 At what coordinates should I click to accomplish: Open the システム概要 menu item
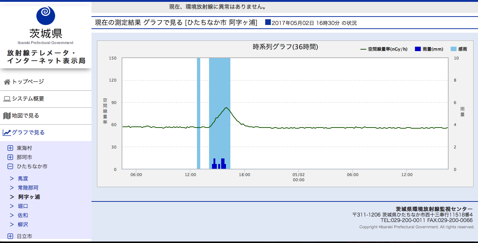(28, 99)
